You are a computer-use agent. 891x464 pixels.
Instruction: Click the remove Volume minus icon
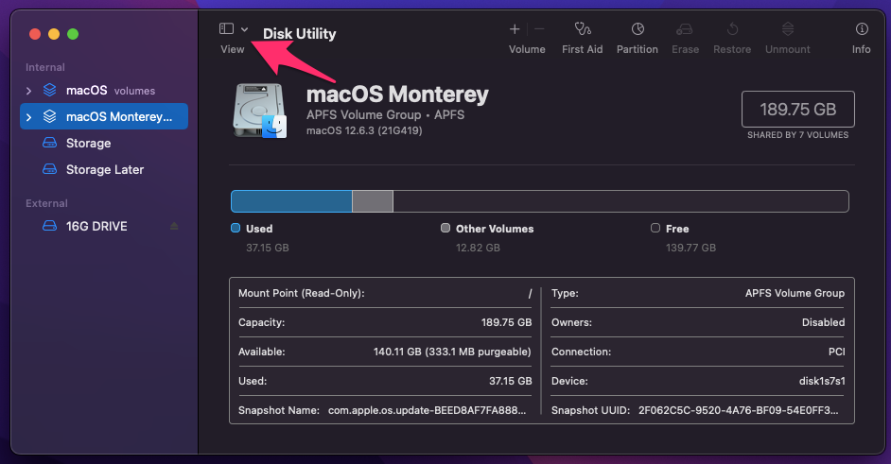pos(540,29)
